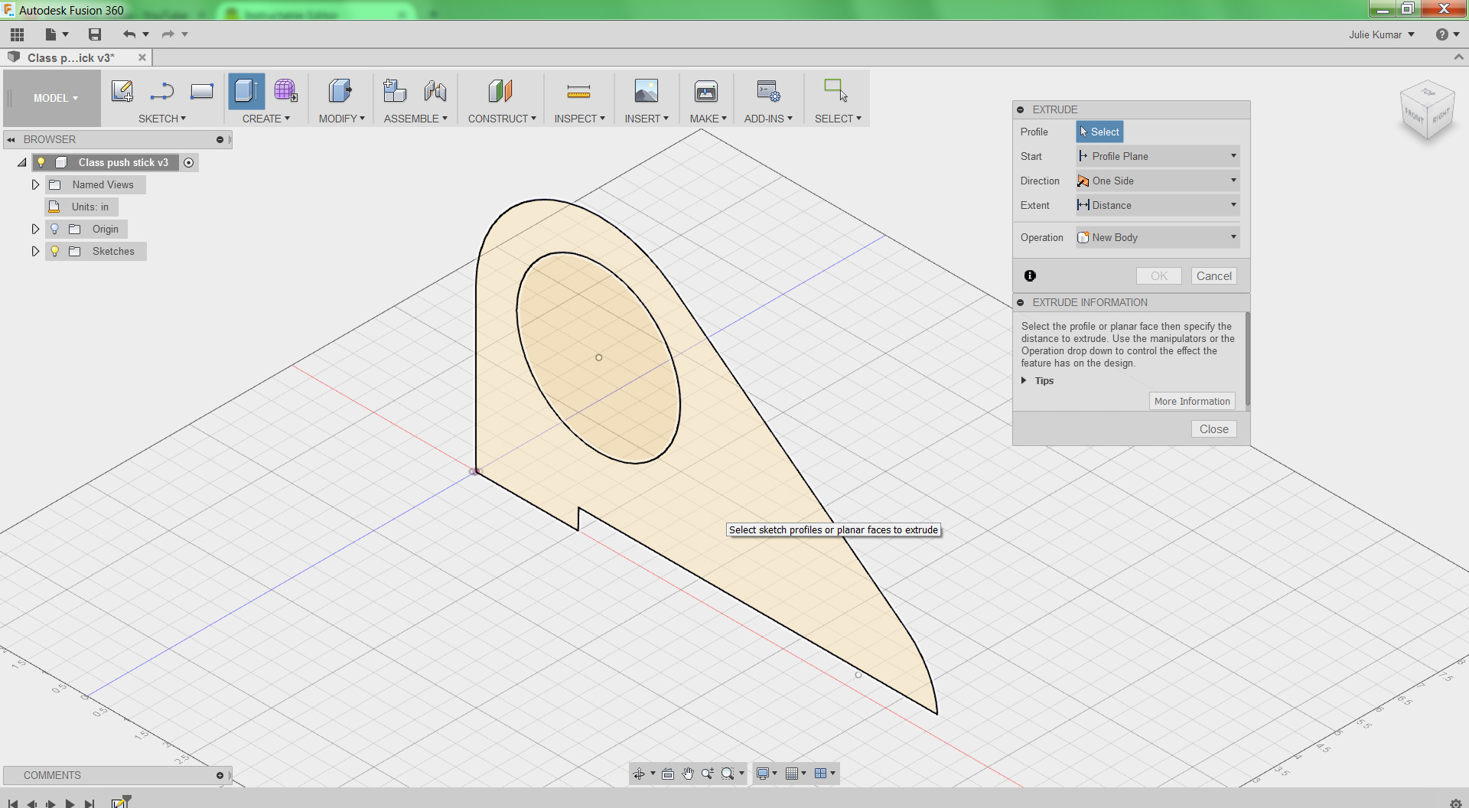Screen dimensions: 1469x808
Task: Click the New Component icon
Action: tap(395, 91)
